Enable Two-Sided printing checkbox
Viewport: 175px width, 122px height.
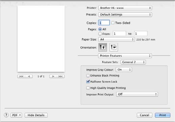coord(113,23)
